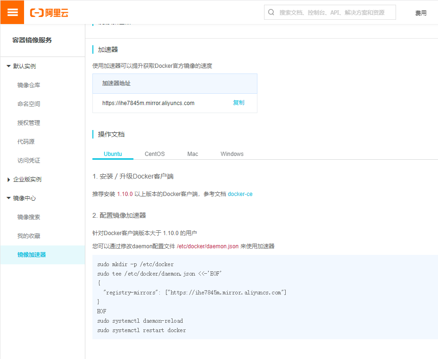
Task: Go to 授权管理 page
Action: point(29,123)
